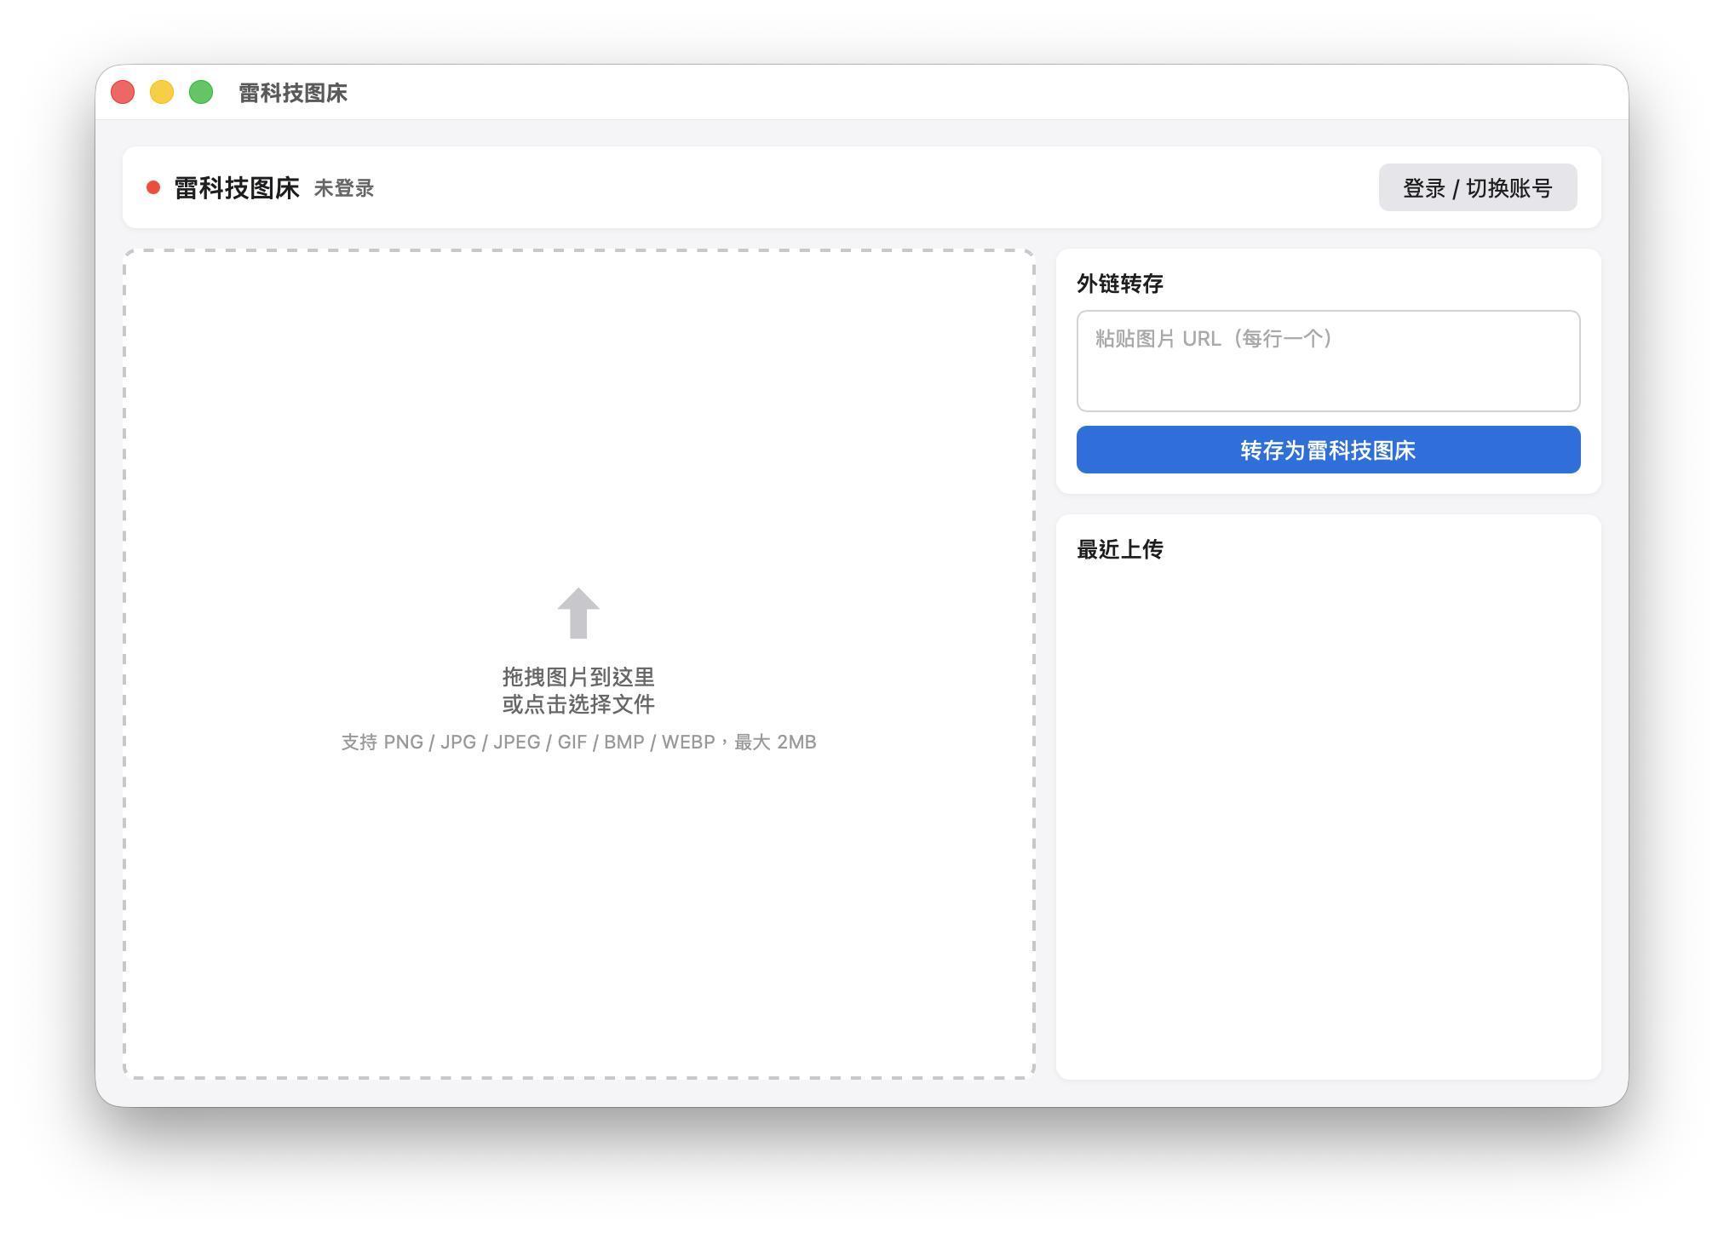Click the 外链转存 section title

[1120, 284]
